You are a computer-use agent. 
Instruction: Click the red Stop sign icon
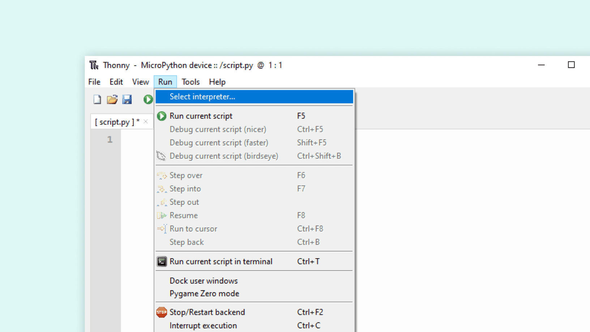pos(162,312)
